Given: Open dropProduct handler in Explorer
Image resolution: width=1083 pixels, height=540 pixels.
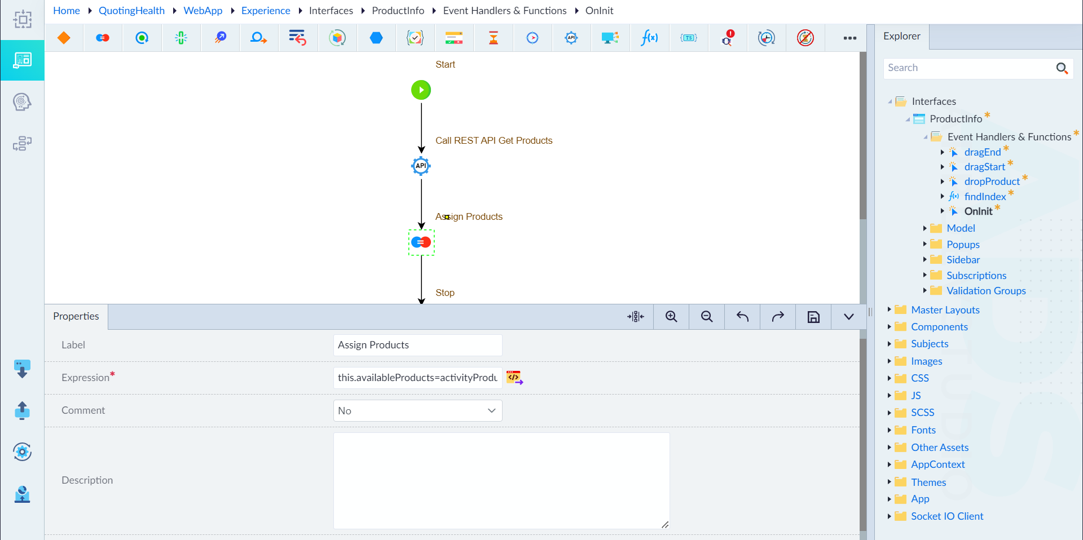Looking at the screenshot, I should pyautogui.click(x=992, y=182).
